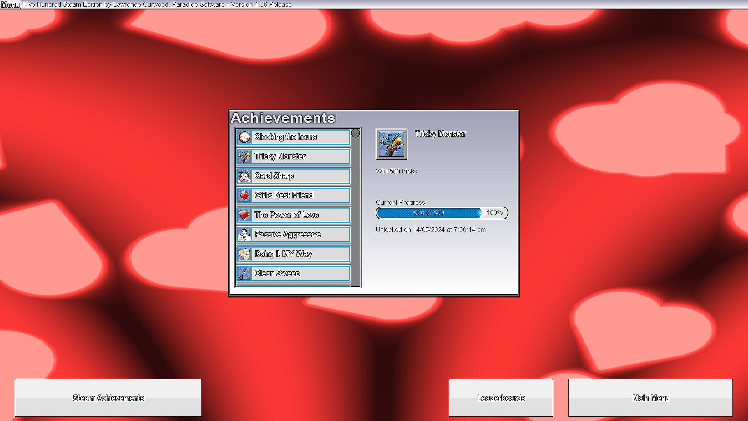Viewport: 748px width, 421px height.
Task: Click the Passive Aggressive character icon
Action: pos(244,235)
